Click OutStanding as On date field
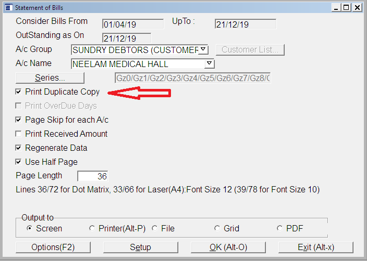 (127, 38)
